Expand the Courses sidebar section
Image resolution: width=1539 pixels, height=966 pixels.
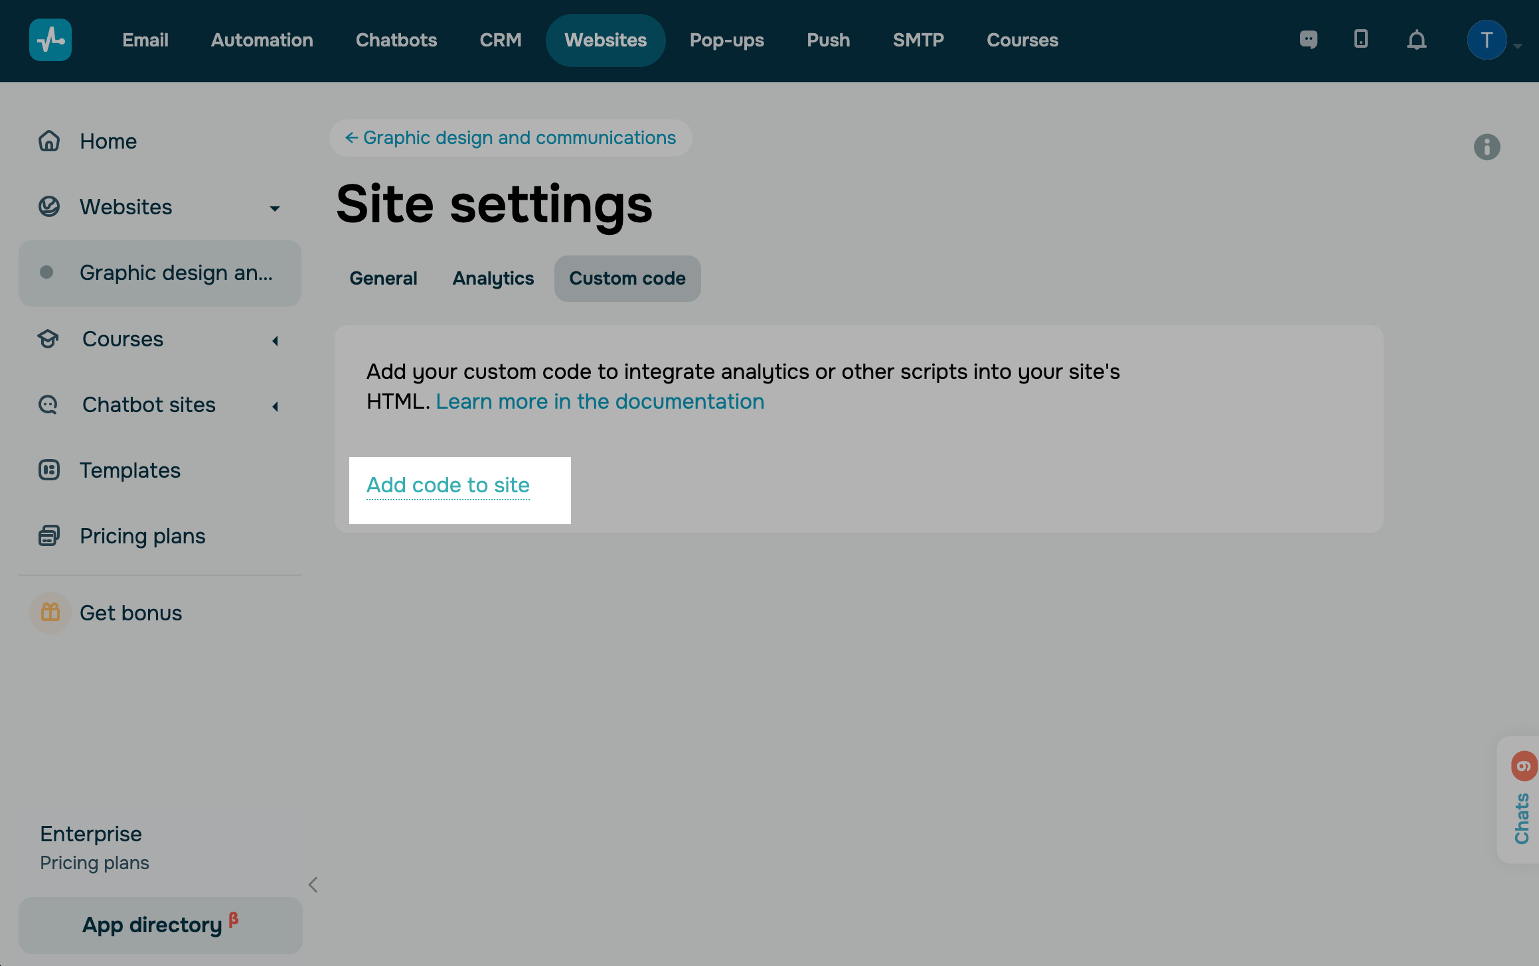pyautogui.click(x=275, y=340)
